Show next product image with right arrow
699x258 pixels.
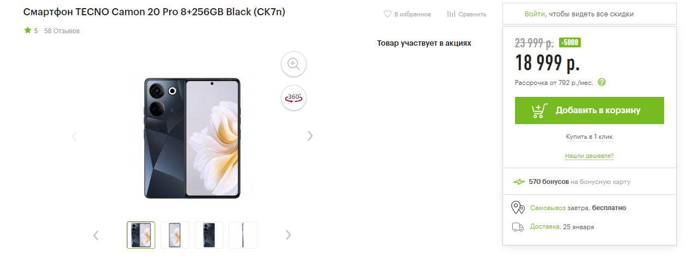pos(310,136)
